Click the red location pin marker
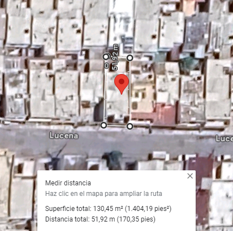This screenshot has height=231, width=233. [122, 84]
